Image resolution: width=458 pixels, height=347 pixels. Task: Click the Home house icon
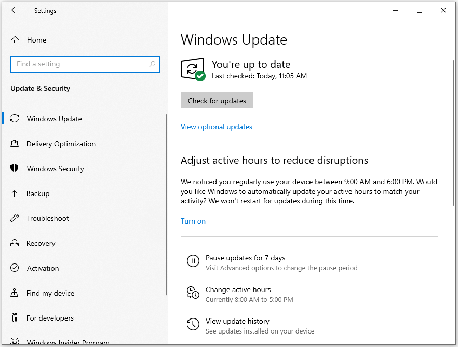pos(15,40)
